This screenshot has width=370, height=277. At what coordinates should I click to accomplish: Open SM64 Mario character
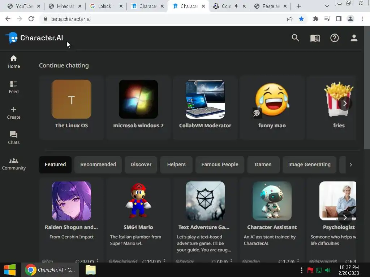pyautogui.click(x=138, y=220)
